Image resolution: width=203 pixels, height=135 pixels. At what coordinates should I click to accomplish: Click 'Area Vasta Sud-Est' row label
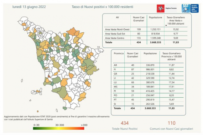[115, 34]
